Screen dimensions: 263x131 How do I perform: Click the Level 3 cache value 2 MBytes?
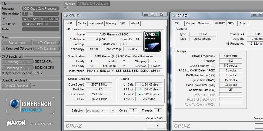pos(149,99)
